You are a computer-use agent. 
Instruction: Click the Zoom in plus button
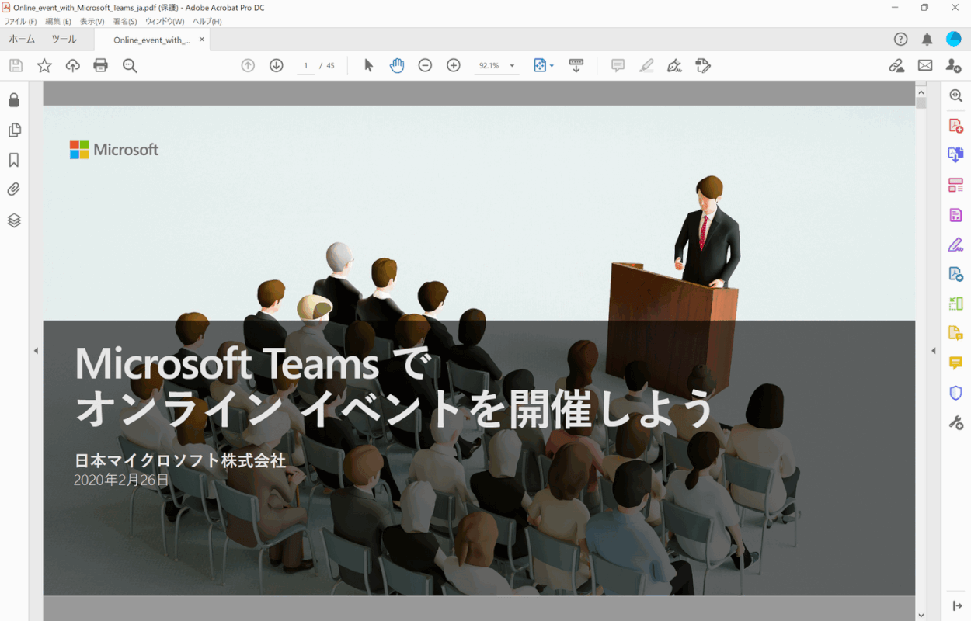(454, 66)
